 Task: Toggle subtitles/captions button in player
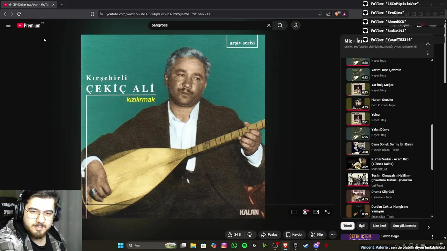point(294,212)
